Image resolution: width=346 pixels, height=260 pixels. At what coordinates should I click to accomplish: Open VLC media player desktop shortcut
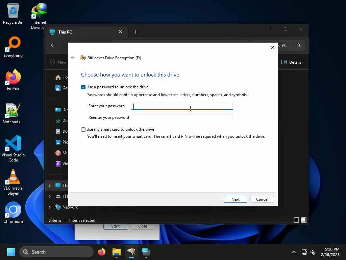13,182
